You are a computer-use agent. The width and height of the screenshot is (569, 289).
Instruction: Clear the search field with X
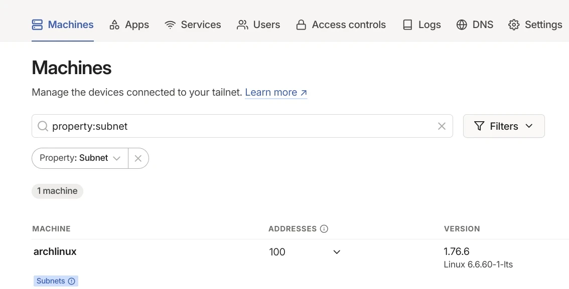[442, 126]
